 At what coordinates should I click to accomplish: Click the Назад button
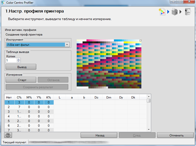click(99, 135)
